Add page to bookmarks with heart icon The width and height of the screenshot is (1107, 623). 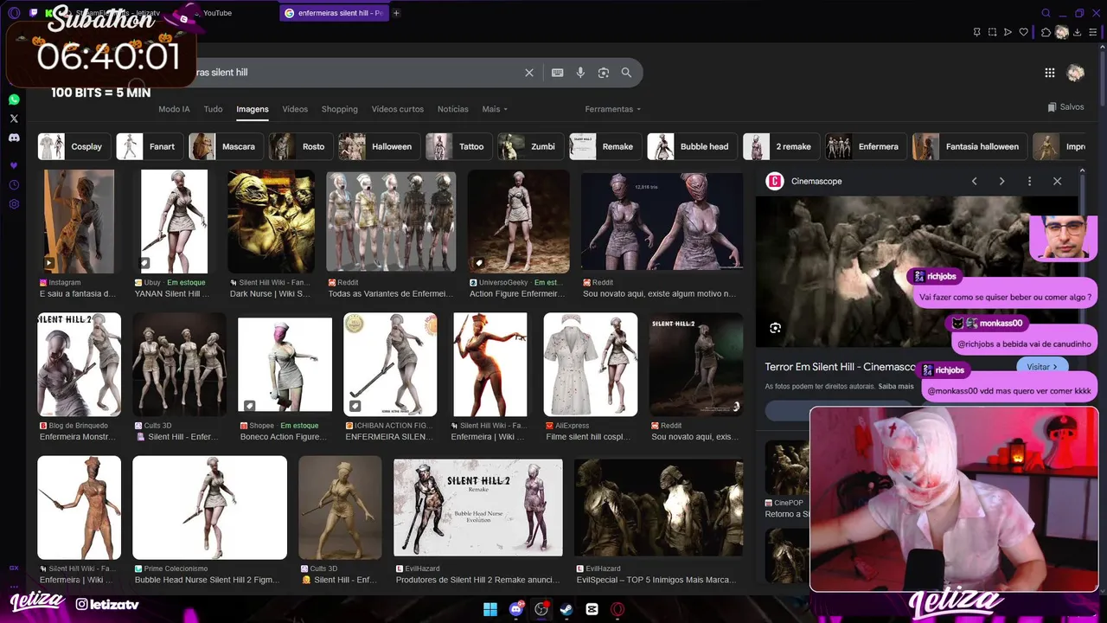[x=1024, y=32]
